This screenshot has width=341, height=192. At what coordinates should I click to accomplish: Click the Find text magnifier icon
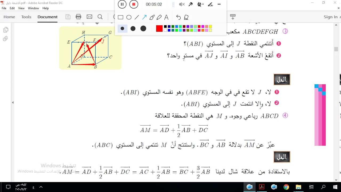pos(100,17)
